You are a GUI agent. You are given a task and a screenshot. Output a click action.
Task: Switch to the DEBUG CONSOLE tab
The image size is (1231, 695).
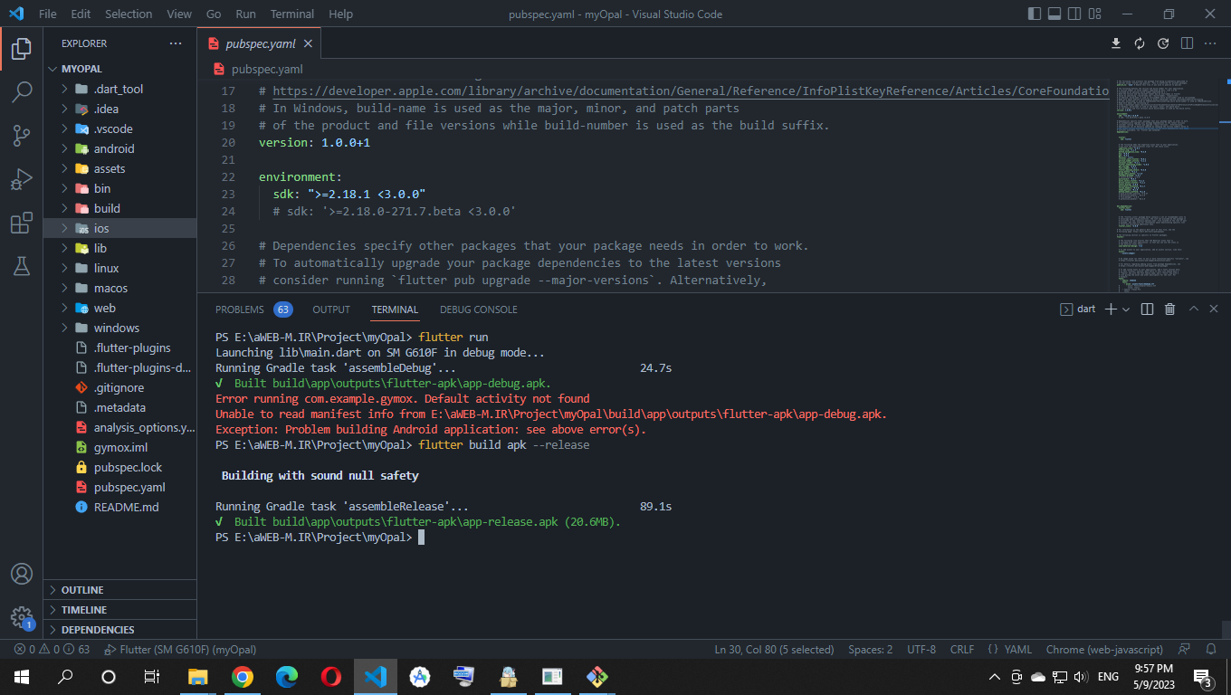[478, 309]
